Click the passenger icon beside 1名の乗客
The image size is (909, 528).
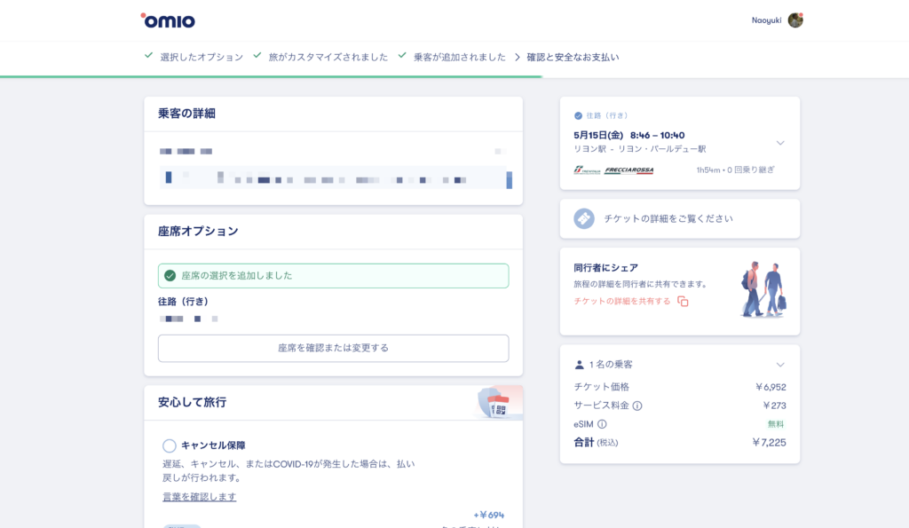580,365
